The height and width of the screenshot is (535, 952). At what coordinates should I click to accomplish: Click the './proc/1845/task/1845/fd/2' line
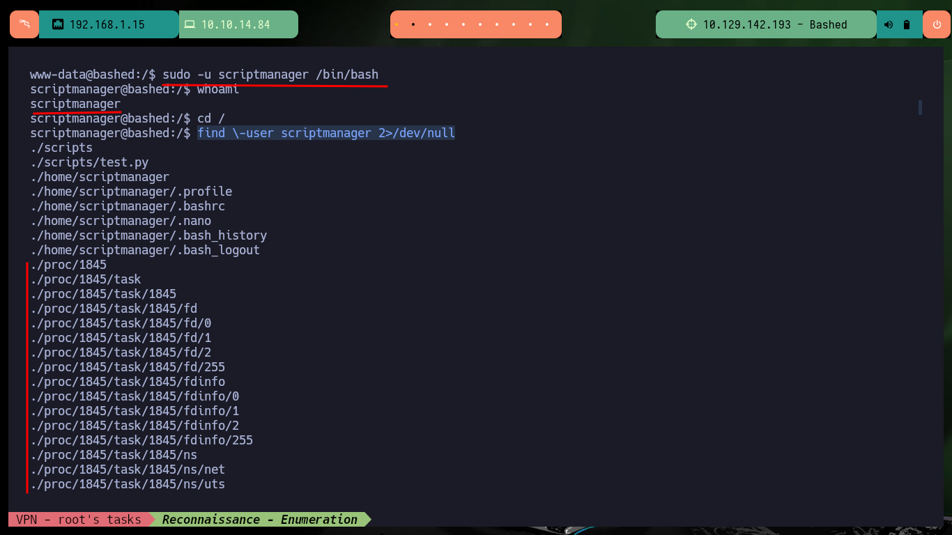click(x=121, y=352)
